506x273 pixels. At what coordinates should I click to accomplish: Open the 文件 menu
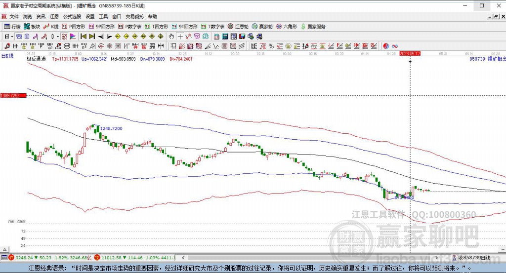pyautogui.click(x=14, y=17)
